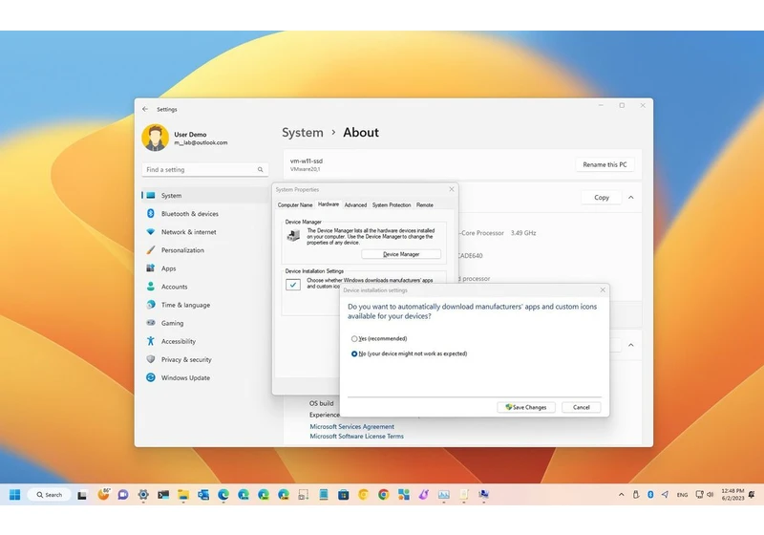Click the back arrow in Settings

coord(145,109)
